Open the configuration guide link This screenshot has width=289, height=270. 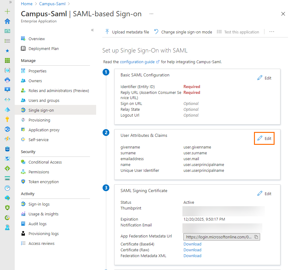click(x=139, y=62)
